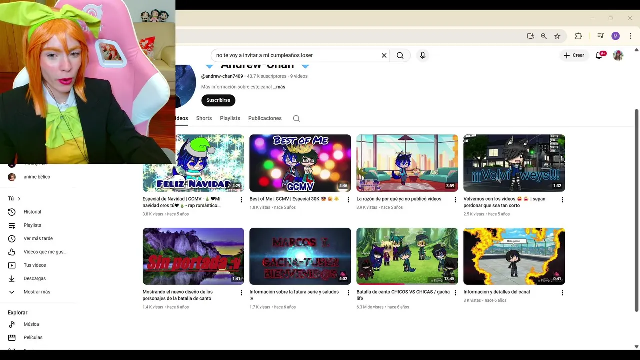Open the 3:59 living room thumbnail

407,163
